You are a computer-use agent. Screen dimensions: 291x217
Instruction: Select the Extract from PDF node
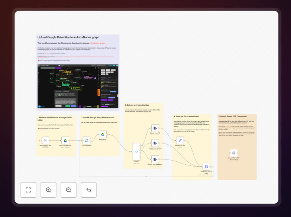(155, 128)
